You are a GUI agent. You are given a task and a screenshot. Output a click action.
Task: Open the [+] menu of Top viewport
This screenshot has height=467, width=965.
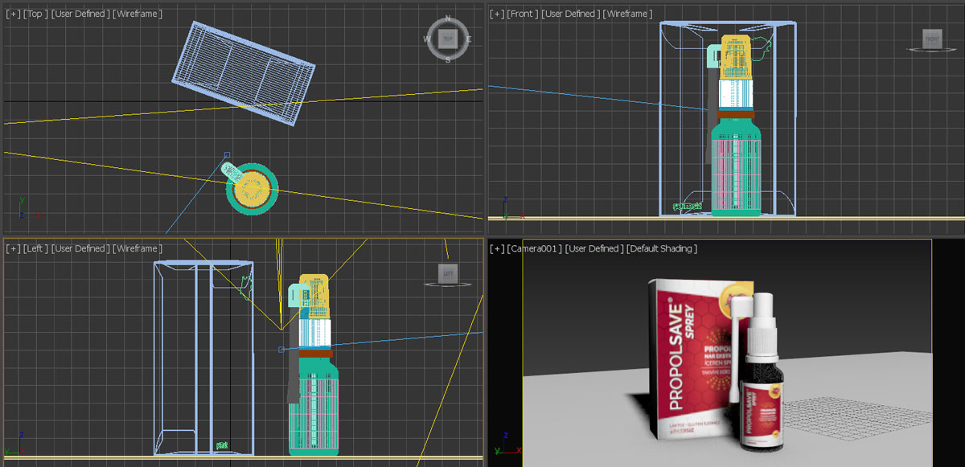[x=13, y=14]
